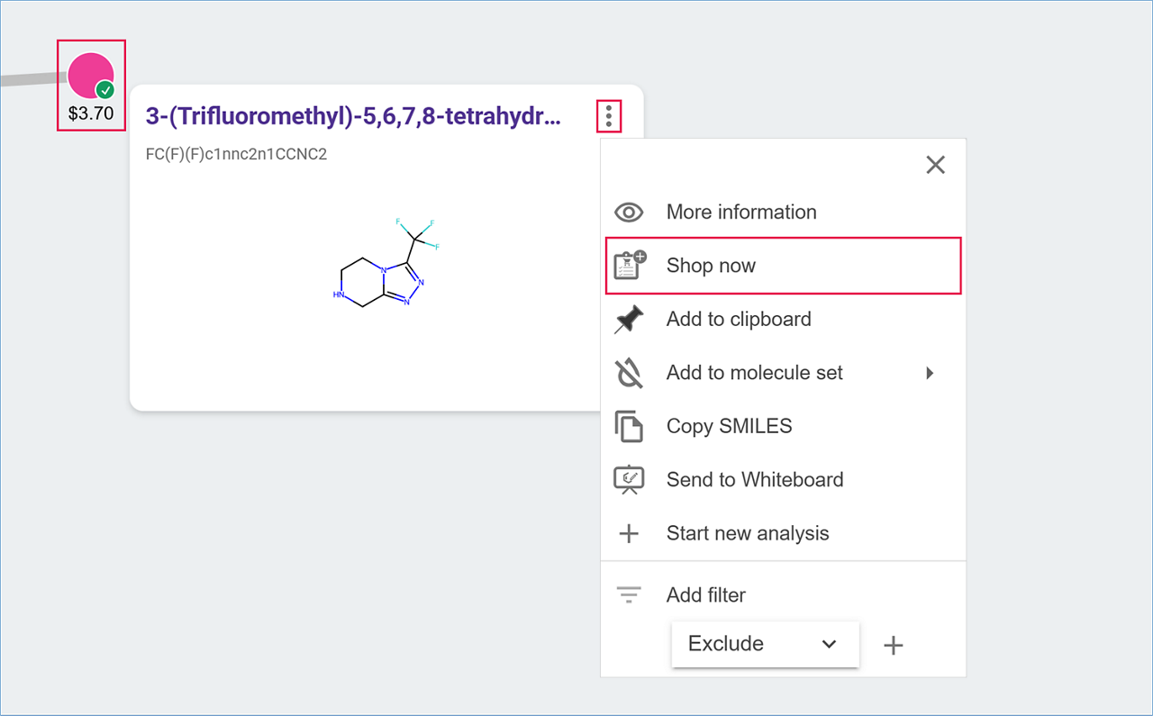Click the $3.70 price label
Viewport: 1153px width, 716px height.
(91, 114)
